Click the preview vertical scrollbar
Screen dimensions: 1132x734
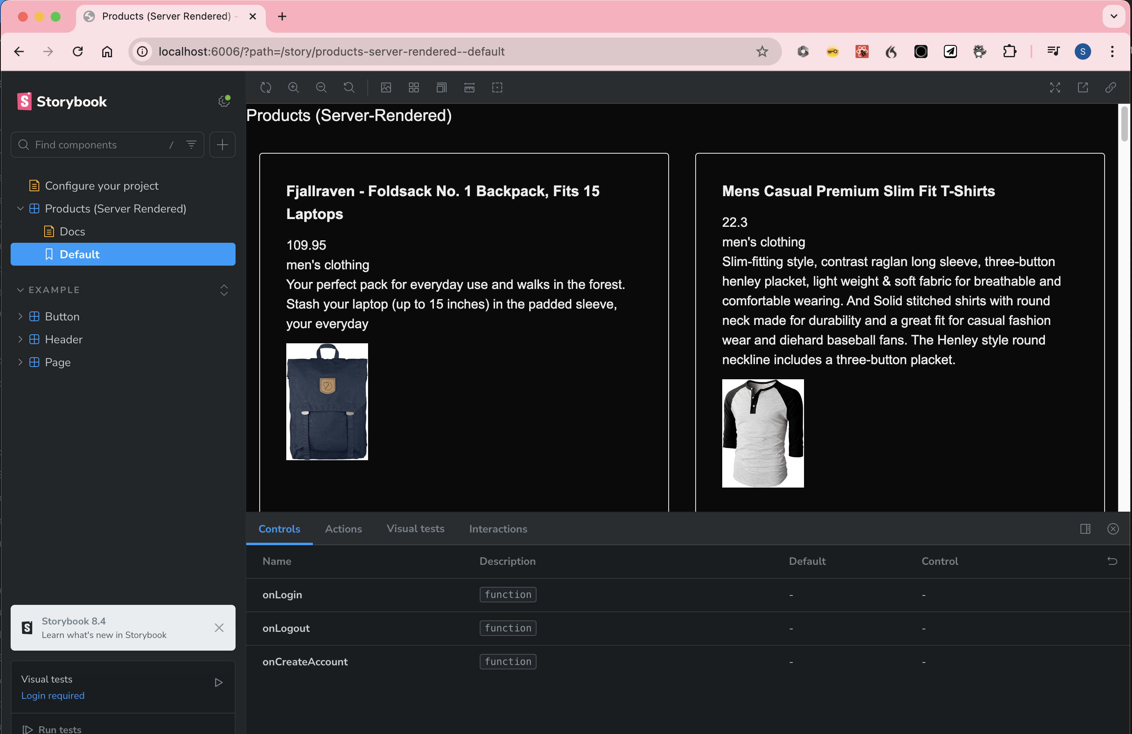point(1124,123)
